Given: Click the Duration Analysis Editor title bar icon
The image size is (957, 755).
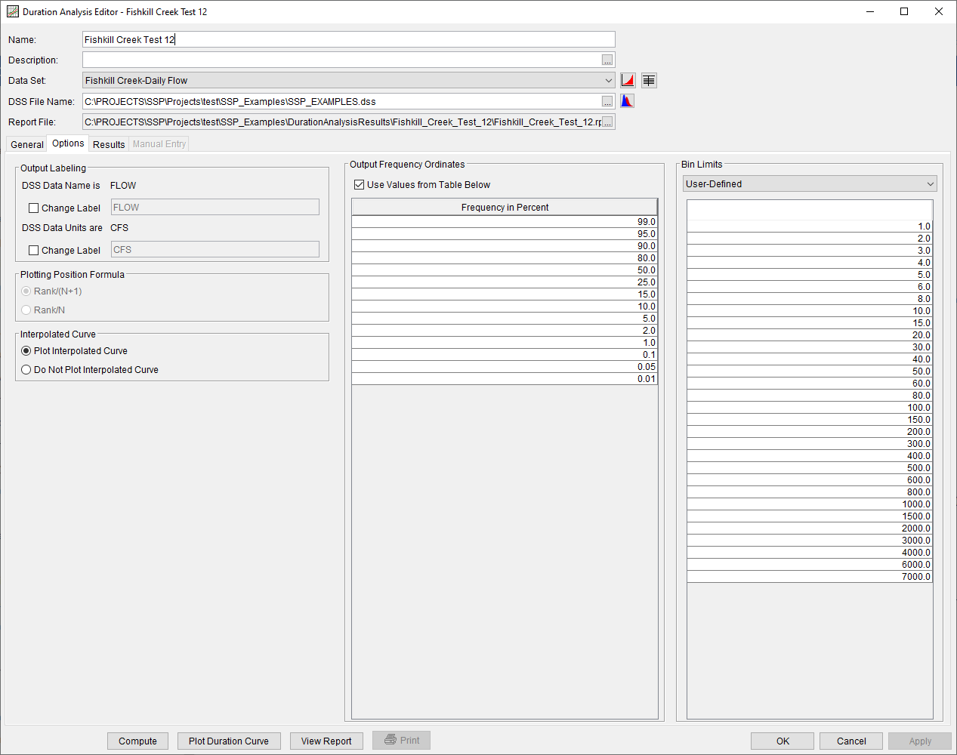Looking at the screenshot, I should 13,11.
